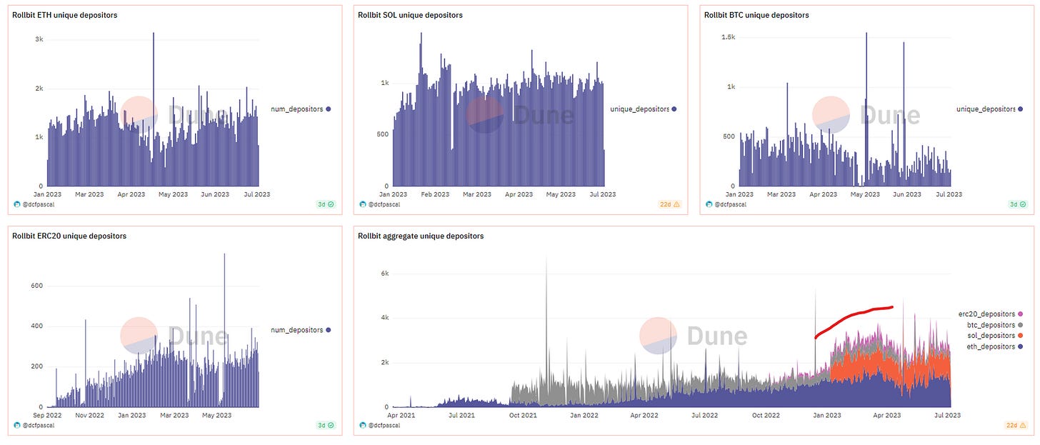Click the Jul 2023 x-axis label in BTC chart
This screenshot has height=445, width=1040.
(949, 194)
